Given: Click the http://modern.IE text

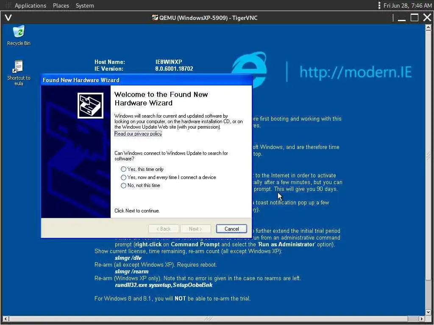Looking at the screenshot, I should pos(356,72).
